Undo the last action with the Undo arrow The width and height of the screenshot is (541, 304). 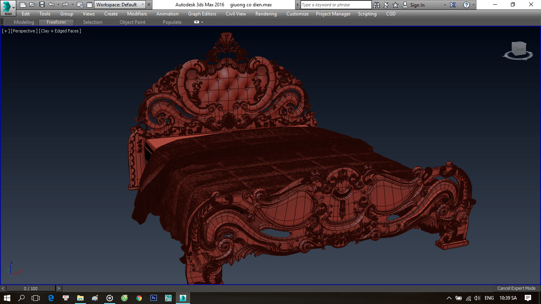point(51,5)
